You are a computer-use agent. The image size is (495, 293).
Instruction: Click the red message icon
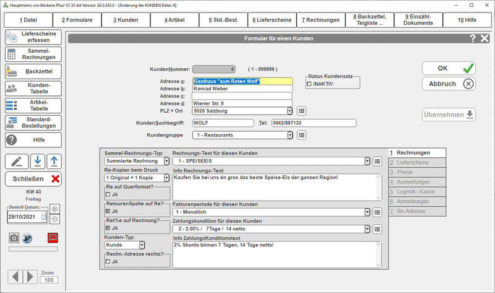[x=53, y=238]
